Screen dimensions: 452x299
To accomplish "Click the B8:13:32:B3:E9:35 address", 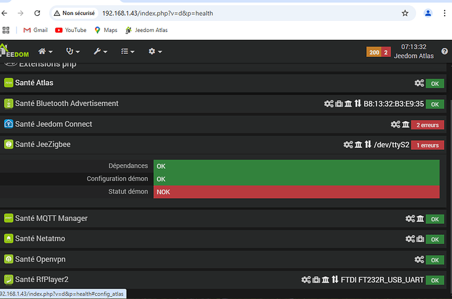I will click(x=394, y=104).
